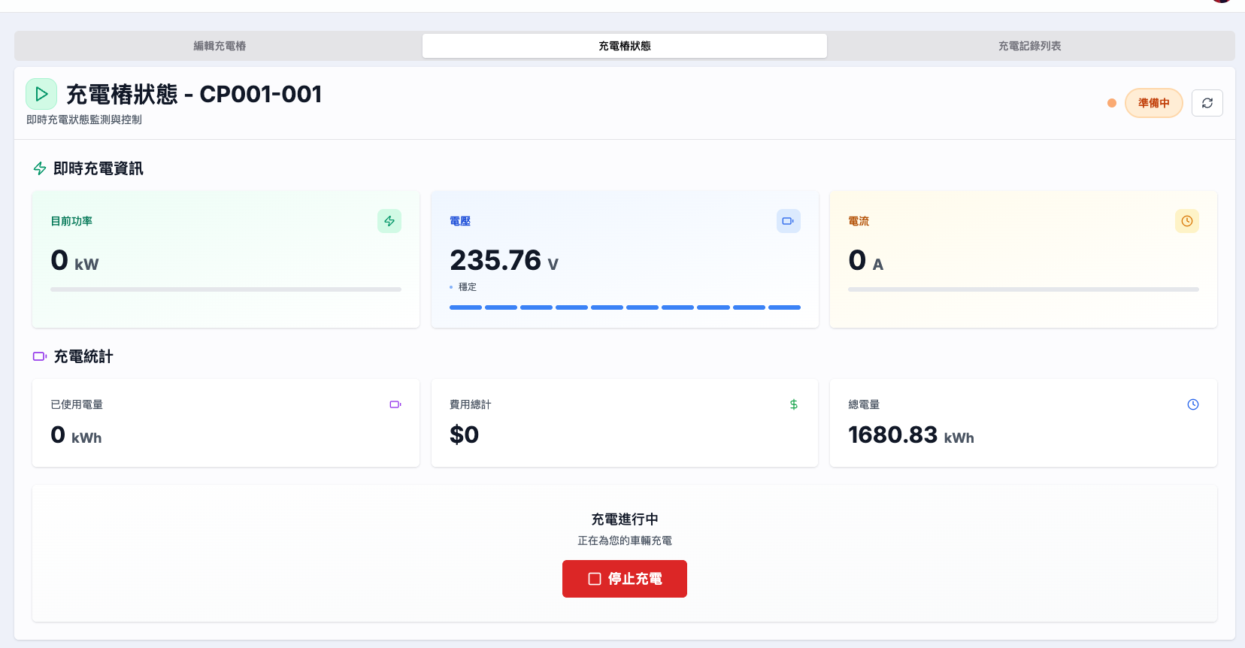
Task: Click the purple battery icon in 已使用電量 card
Action: pyautogui.click(x=395, y=404)
